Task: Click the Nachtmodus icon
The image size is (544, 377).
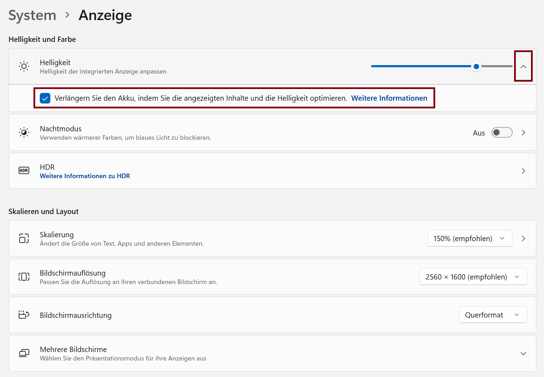Action: point(24,132)
